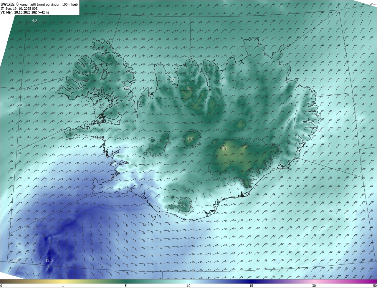The width and height of the screenshot is (377, 288).
Task: Click the 4.1 precipitation value label
Action: coord(189,89)
